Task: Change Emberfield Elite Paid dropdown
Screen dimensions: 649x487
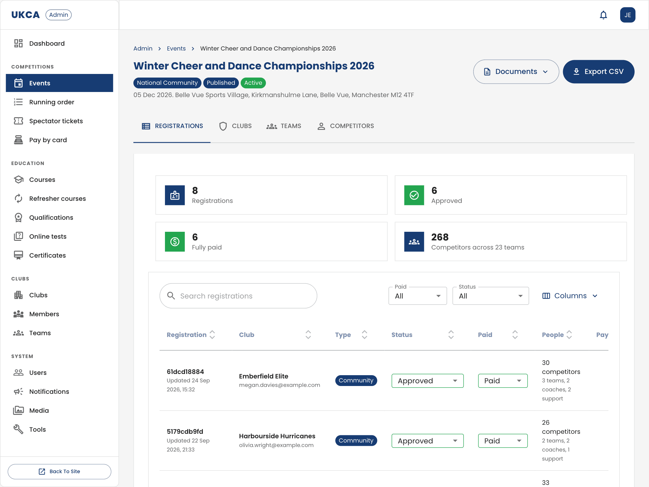Action: click(503, 381)
